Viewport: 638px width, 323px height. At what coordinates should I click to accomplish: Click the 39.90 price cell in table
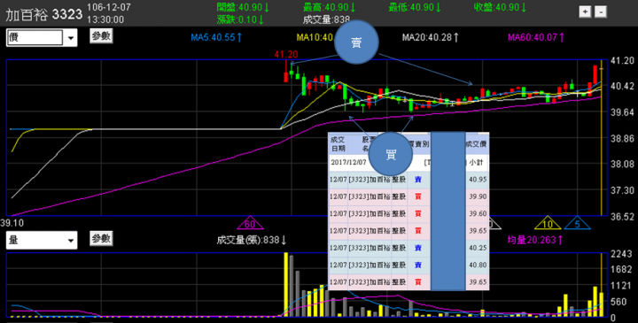[478, 196]
